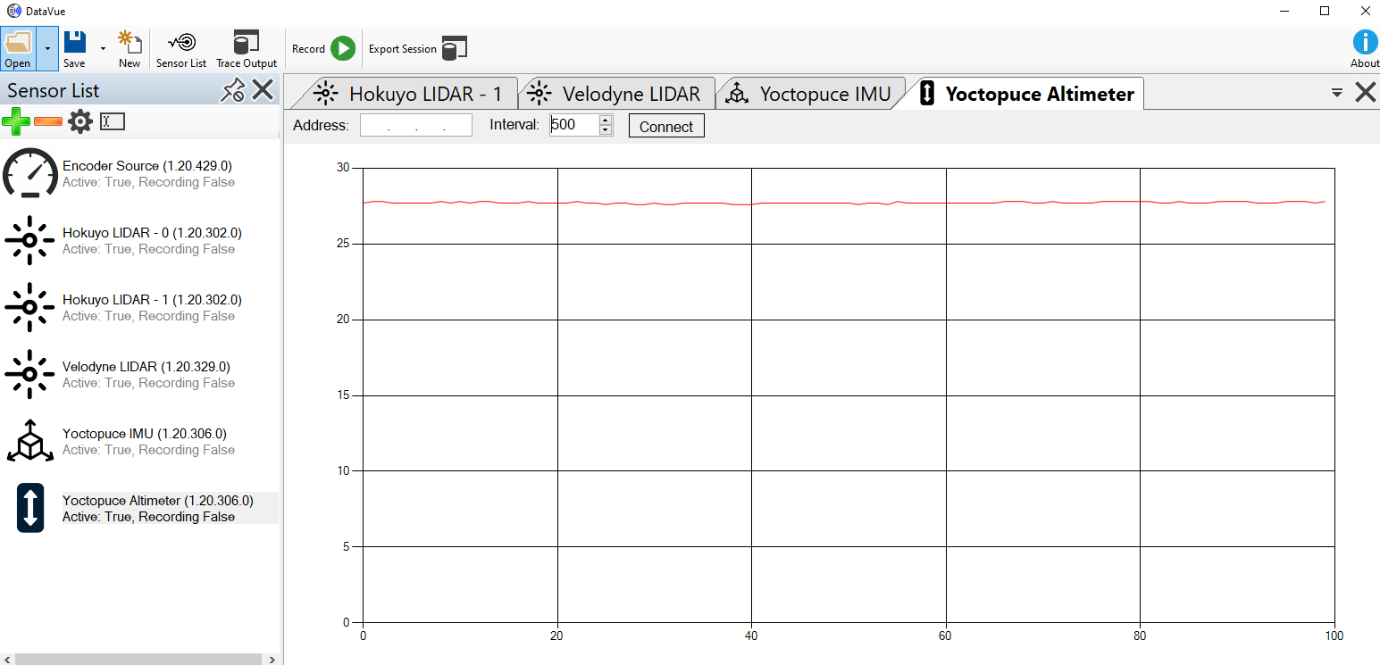Click Yoctopuce IMU (1.20.306.0) label
The width and height of the screenshot is (1380, 665).
click(x=145, y=434)
